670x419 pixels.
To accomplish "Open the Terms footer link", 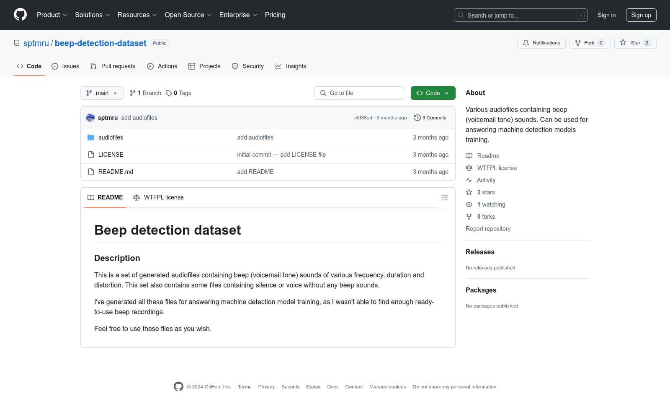I will (x=245, y=387).
